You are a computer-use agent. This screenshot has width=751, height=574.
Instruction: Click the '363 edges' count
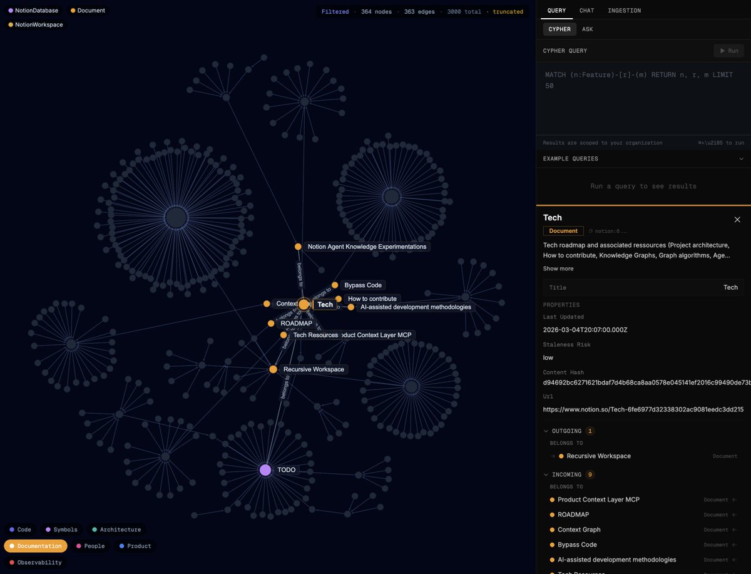click(419, 12)
